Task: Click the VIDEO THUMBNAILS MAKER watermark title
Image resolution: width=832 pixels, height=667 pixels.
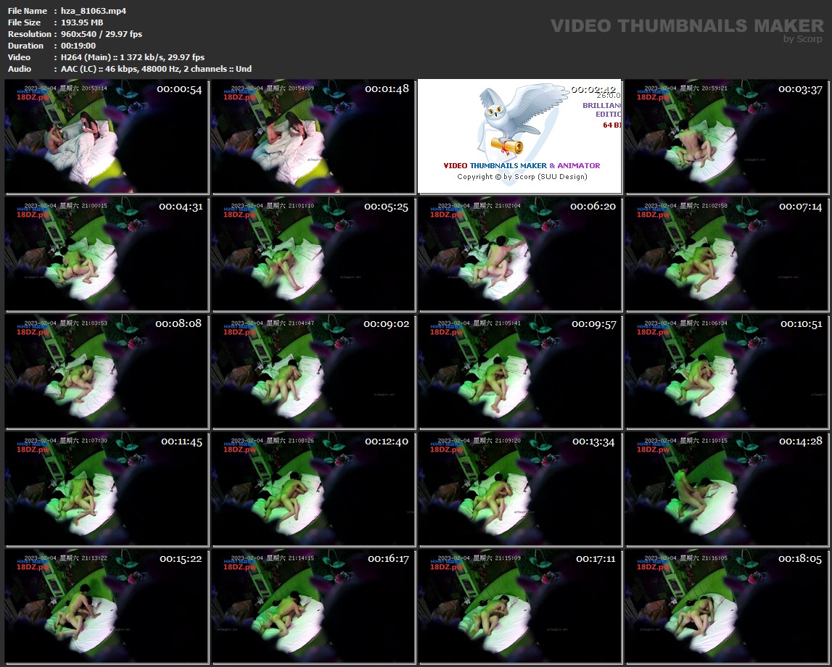Action: (687, 25)
